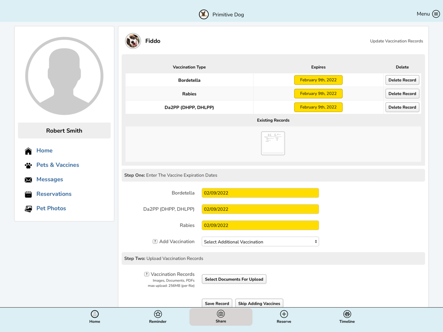Click the Rabies cell in vaccination table
The height and width of the screenshot is (332, 443).
[x=189, y=94]
